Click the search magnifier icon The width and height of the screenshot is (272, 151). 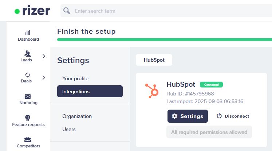point(67,11)
